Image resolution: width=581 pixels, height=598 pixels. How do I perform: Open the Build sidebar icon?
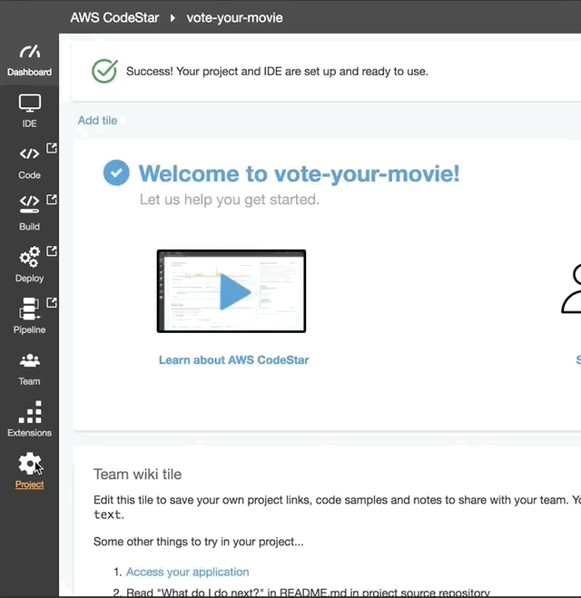point(29,203)
